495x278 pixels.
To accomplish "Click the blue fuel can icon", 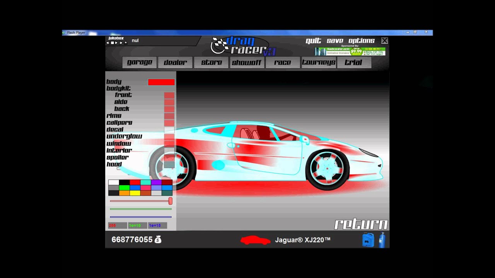I will tap(368, 240).
